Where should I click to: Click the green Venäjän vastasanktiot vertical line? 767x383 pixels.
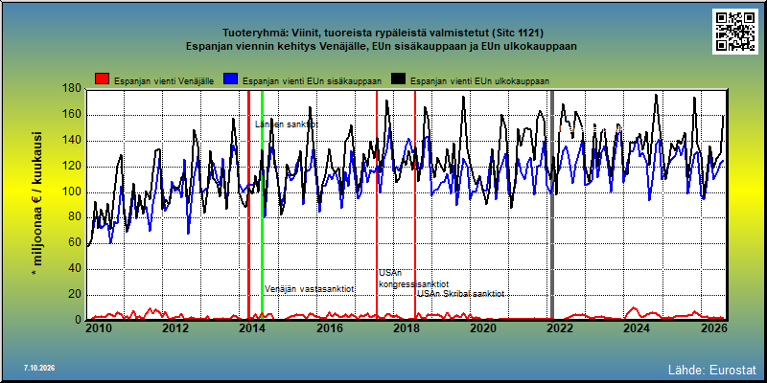coord(262,205)
